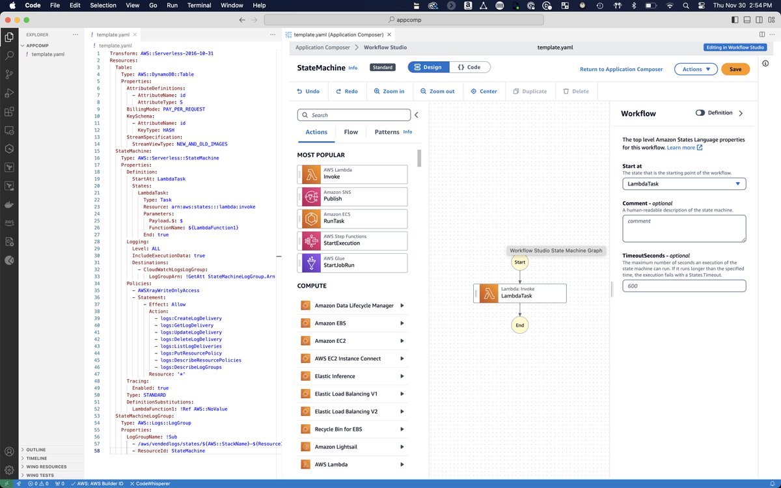Click the Amazon ECS RunTask action icon

[x=310, y=218]
